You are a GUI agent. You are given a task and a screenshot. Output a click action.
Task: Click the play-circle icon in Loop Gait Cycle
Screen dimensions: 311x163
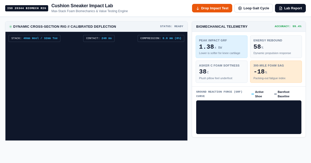click(240, 8)
